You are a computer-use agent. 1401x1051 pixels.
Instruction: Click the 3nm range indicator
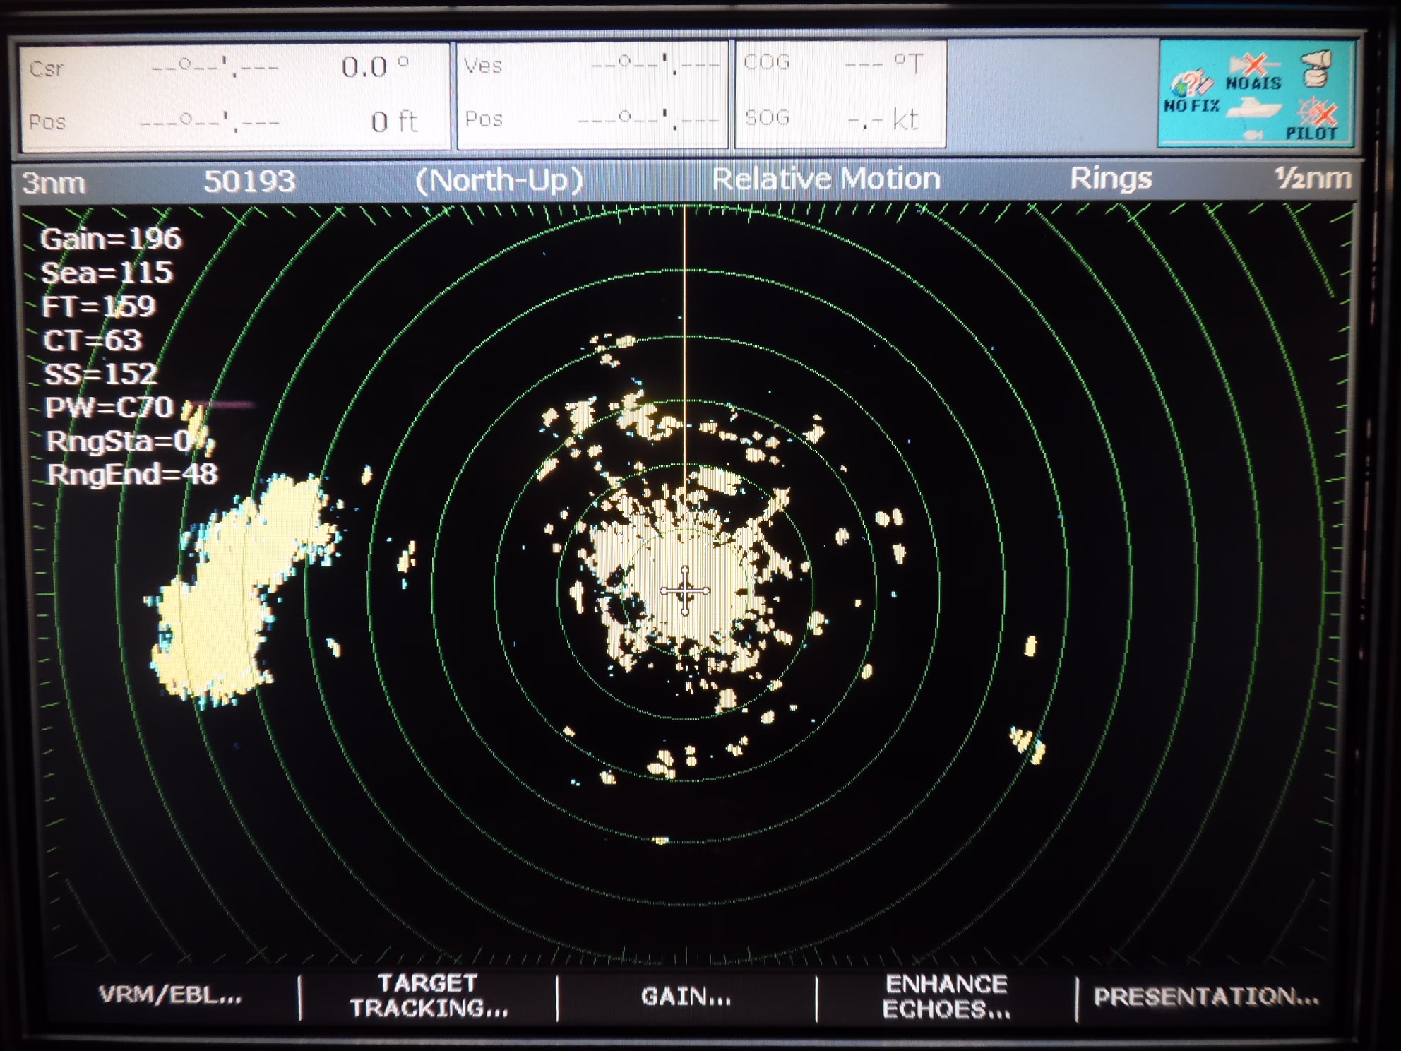(54, 182)
